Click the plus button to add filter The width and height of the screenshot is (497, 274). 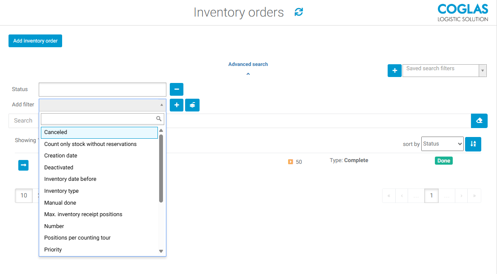[177, 105]
